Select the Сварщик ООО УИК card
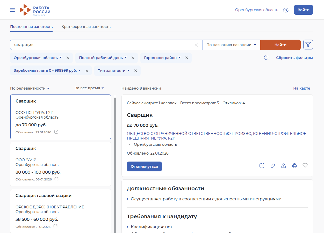324x233 pixels. tap(61, 164)
